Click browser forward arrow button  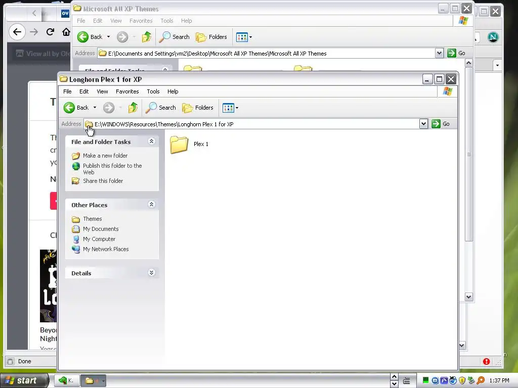point(34,32)
